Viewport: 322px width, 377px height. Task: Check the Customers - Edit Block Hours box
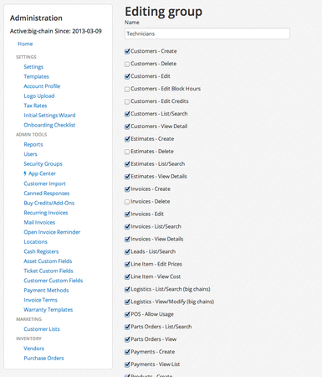pyautogui.click(x=127, y=89)
